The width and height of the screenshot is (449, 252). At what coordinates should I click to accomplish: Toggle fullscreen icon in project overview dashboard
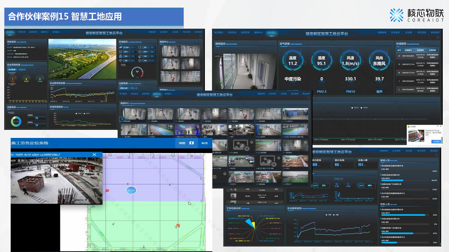201,36
